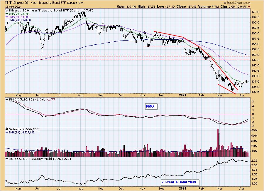This screenshot has width=264, height=191.
Task: Click the Open 137.46 value
Action: [126, 6]
